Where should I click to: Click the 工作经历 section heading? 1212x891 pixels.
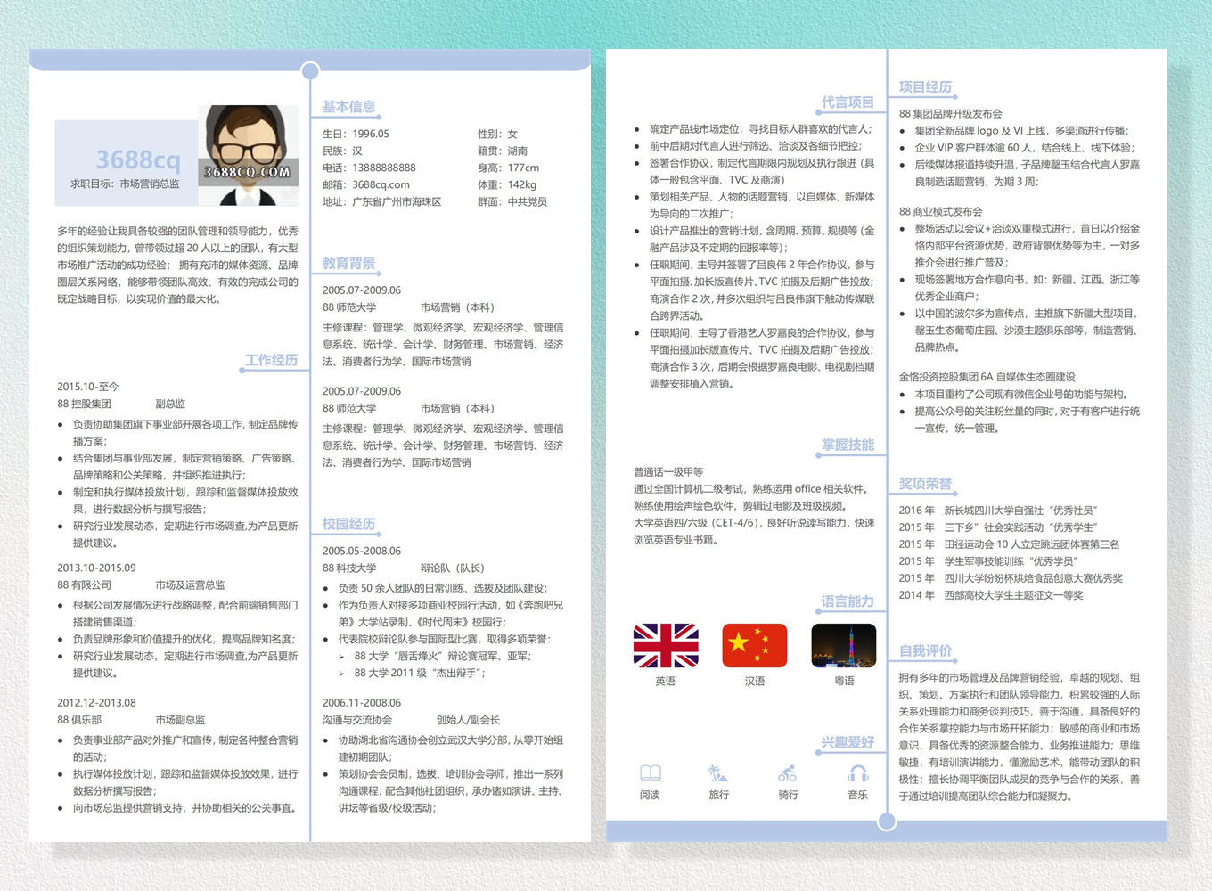pyautogui.click(x=272, y=360)
